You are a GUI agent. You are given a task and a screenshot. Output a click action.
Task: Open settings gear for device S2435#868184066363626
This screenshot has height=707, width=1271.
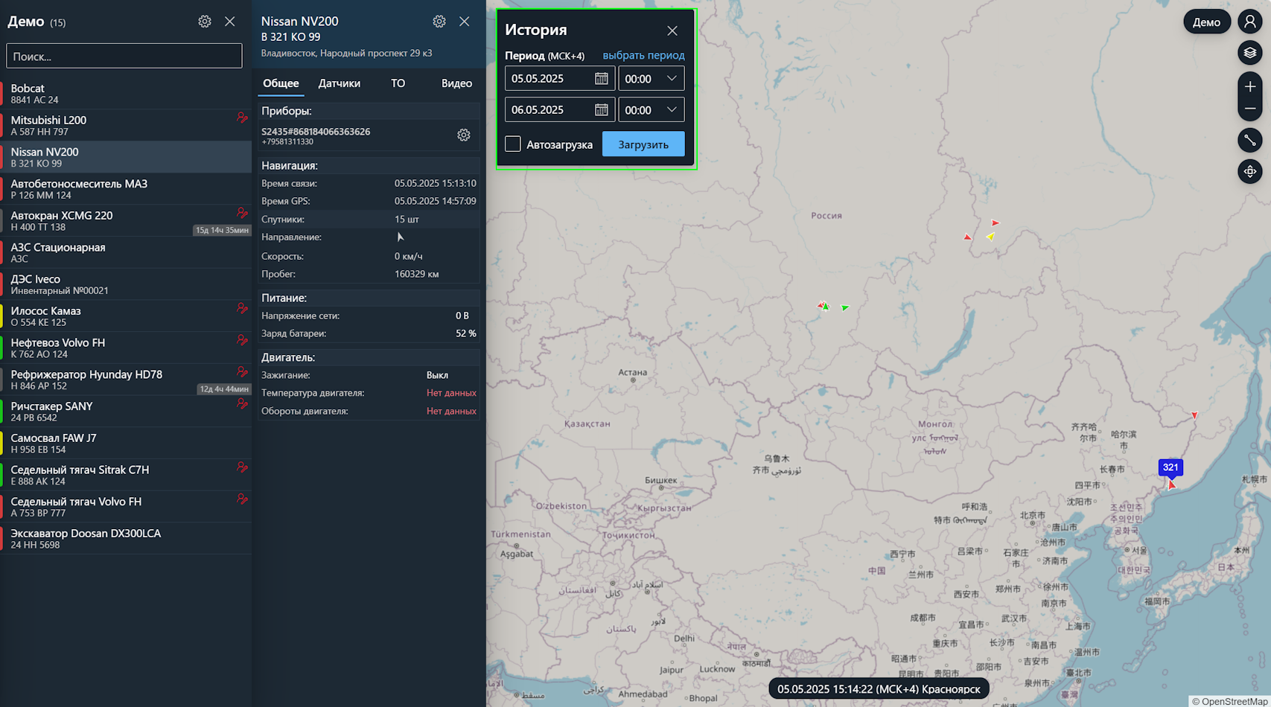pos(464,135)
